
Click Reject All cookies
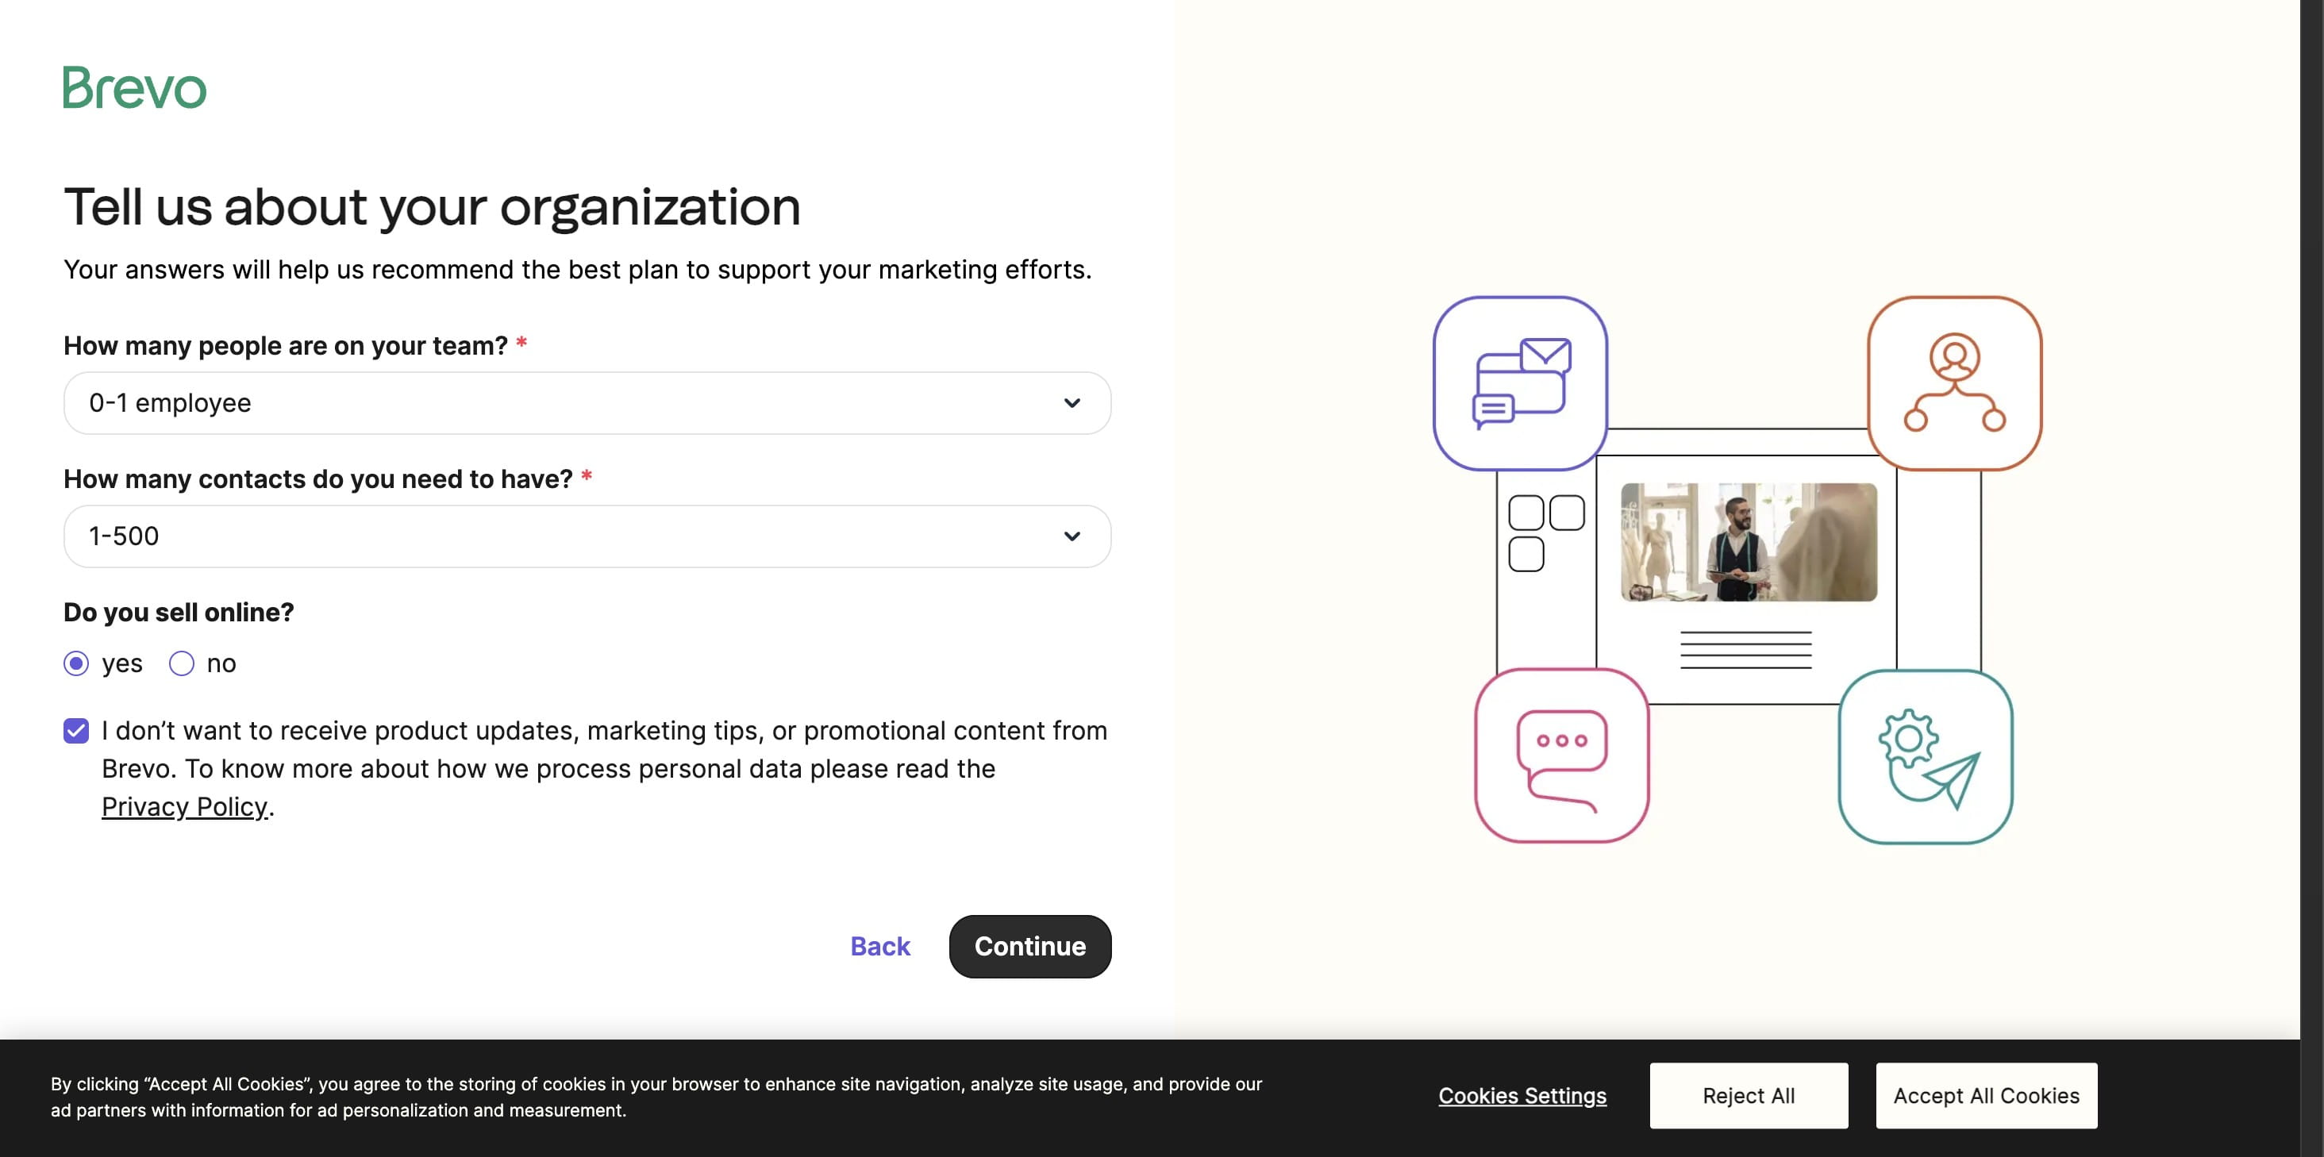(1748, 1096)
